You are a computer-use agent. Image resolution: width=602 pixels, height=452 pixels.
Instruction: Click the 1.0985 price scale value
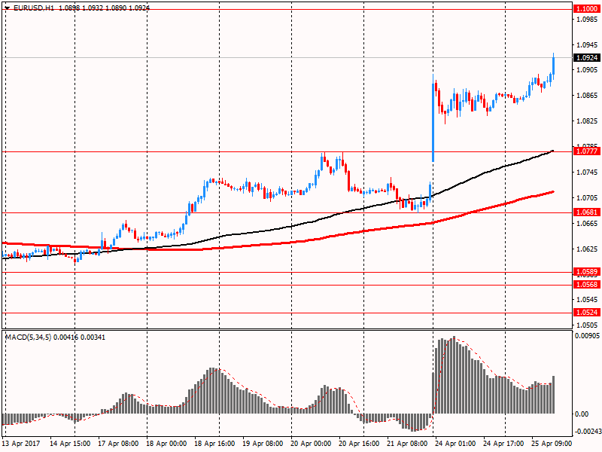[x=587, y=20]
